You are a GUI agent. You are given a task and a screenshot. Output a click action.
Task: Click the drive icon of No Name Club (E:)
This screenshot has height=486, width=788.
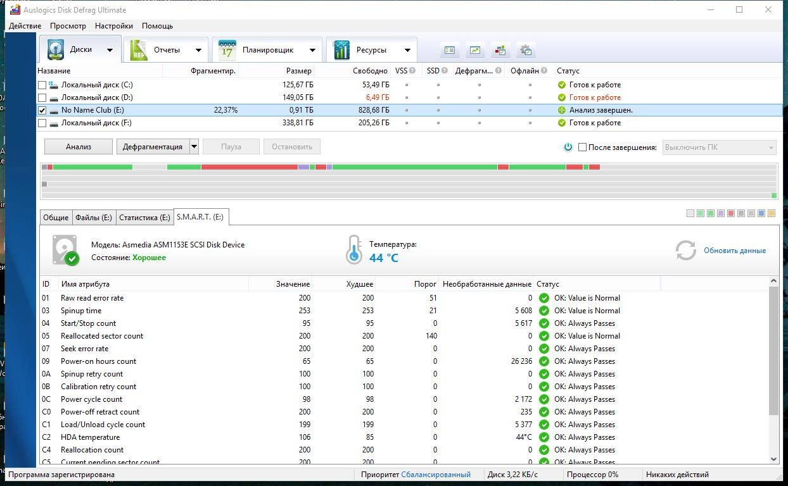tap(54, 110)
